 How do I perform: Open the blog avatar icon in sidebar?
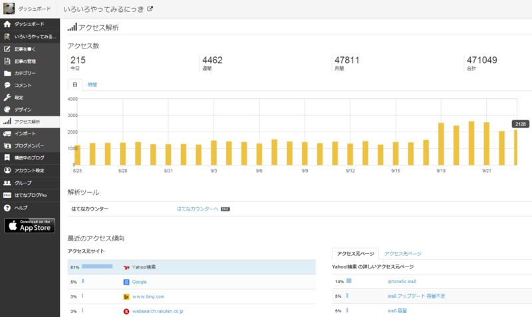tap(7, 37)
